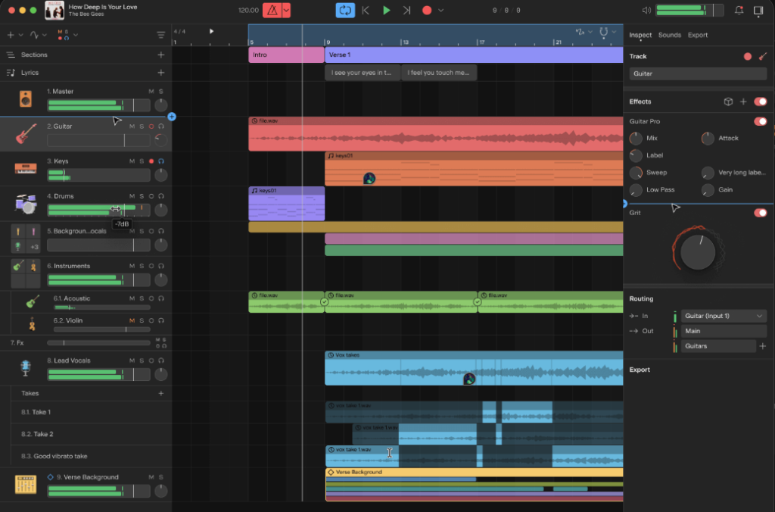Image resolution: width=775 pixels, height=512 pixels.
Task: Add a new section with plus button
Action: [x=160, y=55]
